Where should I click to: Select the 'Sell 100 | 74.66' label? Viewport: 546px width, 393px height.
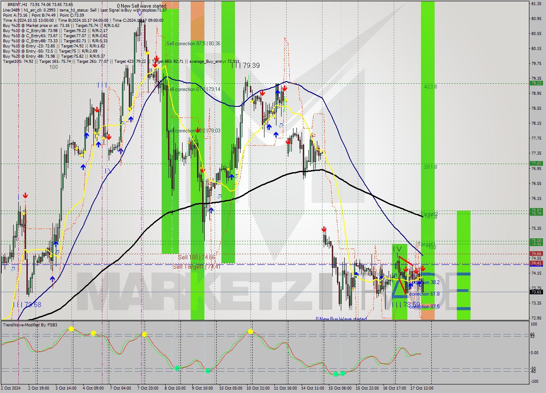196,257
